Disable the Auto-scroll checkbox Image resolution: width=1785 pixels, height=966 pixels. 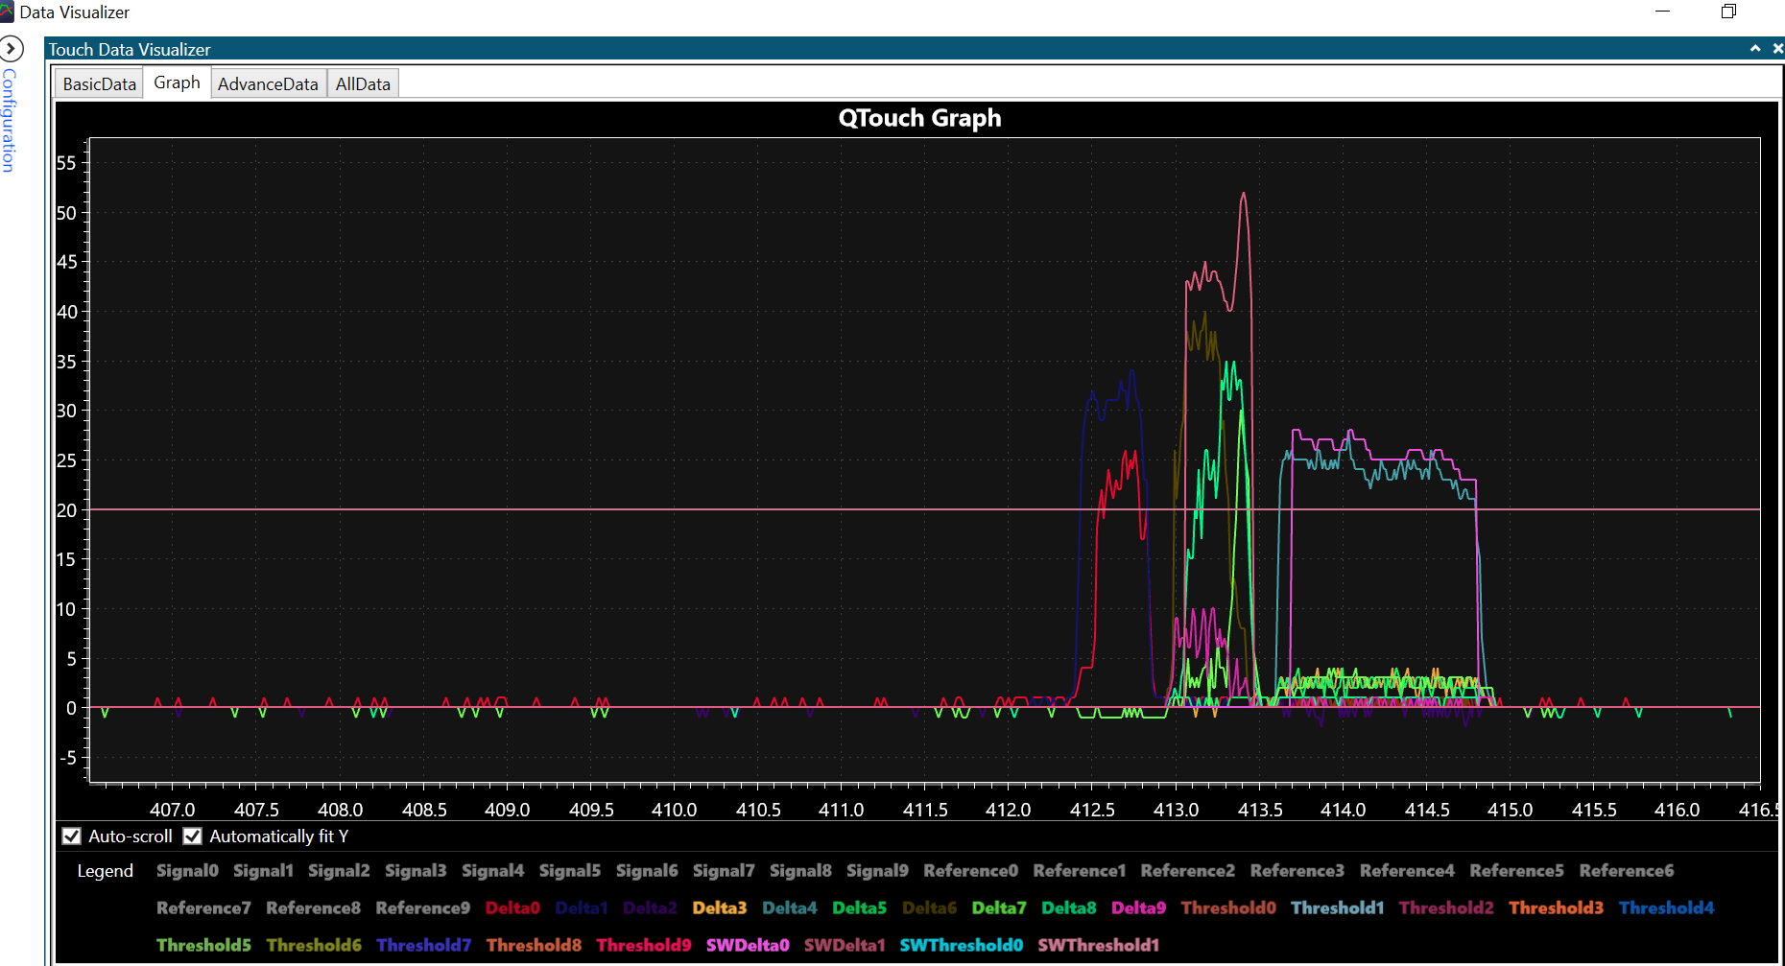tap(72, 836)
